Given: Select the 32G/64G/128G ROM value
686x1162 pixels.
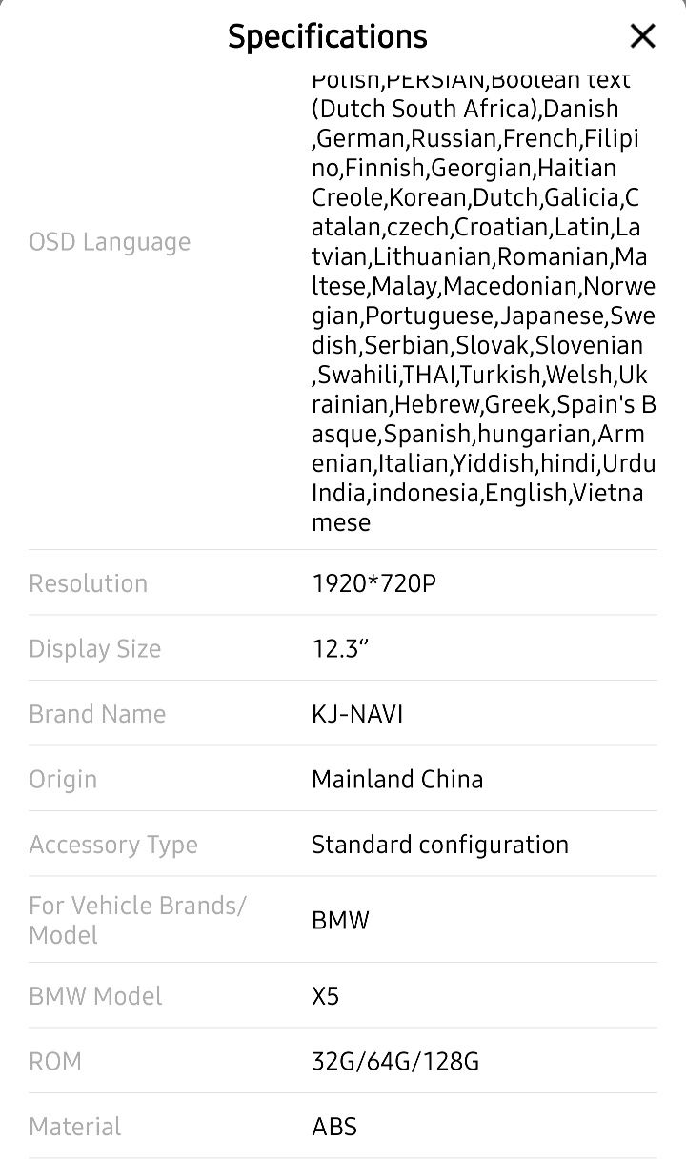Looking at the screenshot, I should coord(395,1061).
